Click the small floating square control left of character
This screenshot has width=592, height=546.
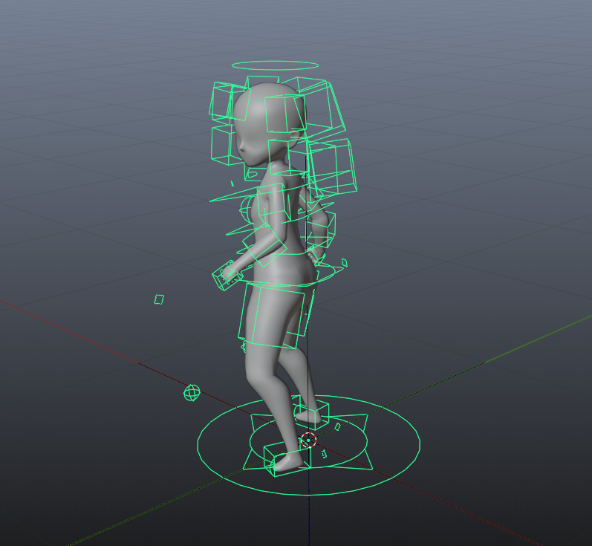coord(159,299)
